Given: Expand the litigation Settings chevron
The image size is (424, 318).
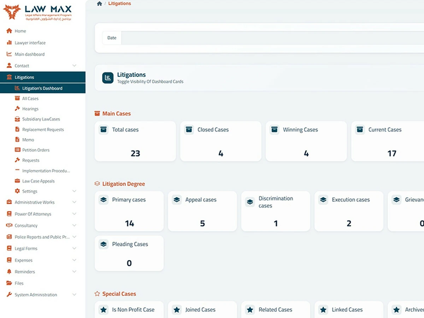Looking at the screenshot, I should click(x=74, y=191).
